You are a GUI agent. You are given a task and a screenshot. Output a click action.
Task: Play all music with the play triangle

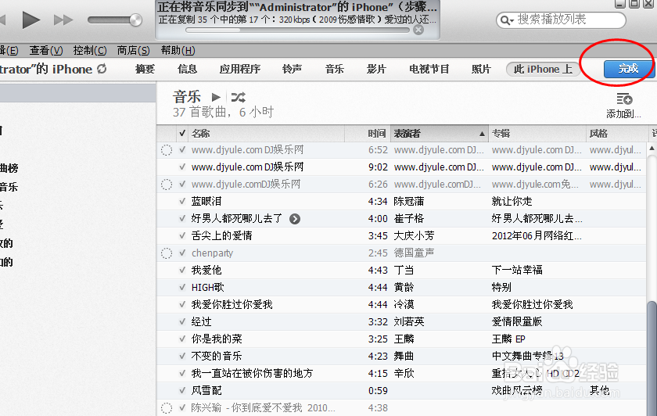point(216,97)
